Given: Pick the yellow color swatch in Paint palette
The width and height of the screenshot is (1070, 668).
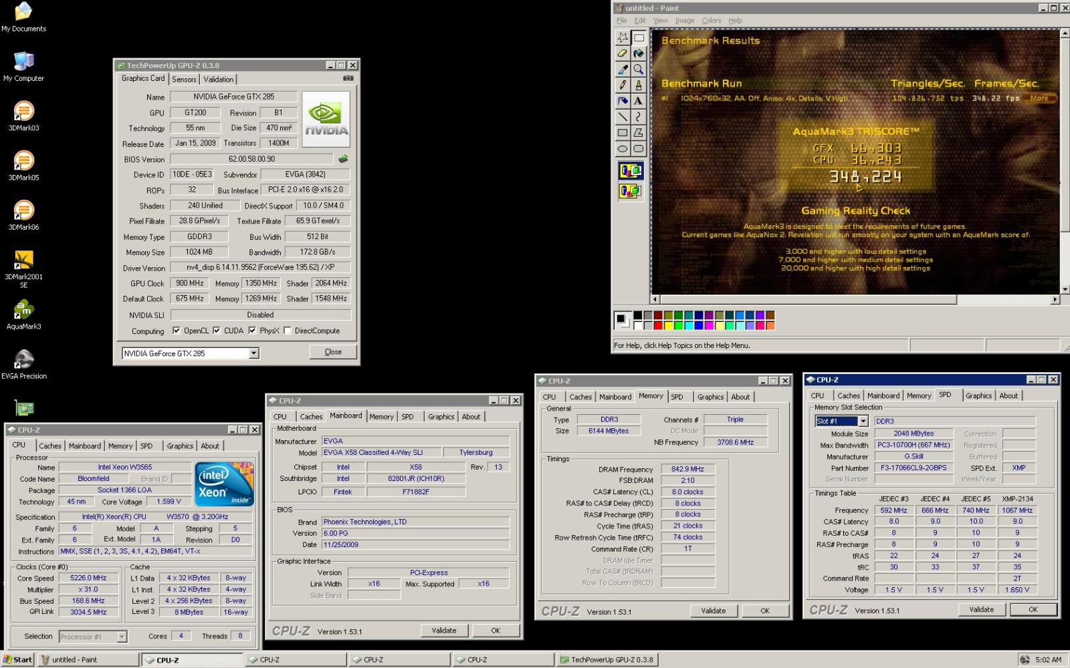Looking at the screenshot, I should (669, 325).
